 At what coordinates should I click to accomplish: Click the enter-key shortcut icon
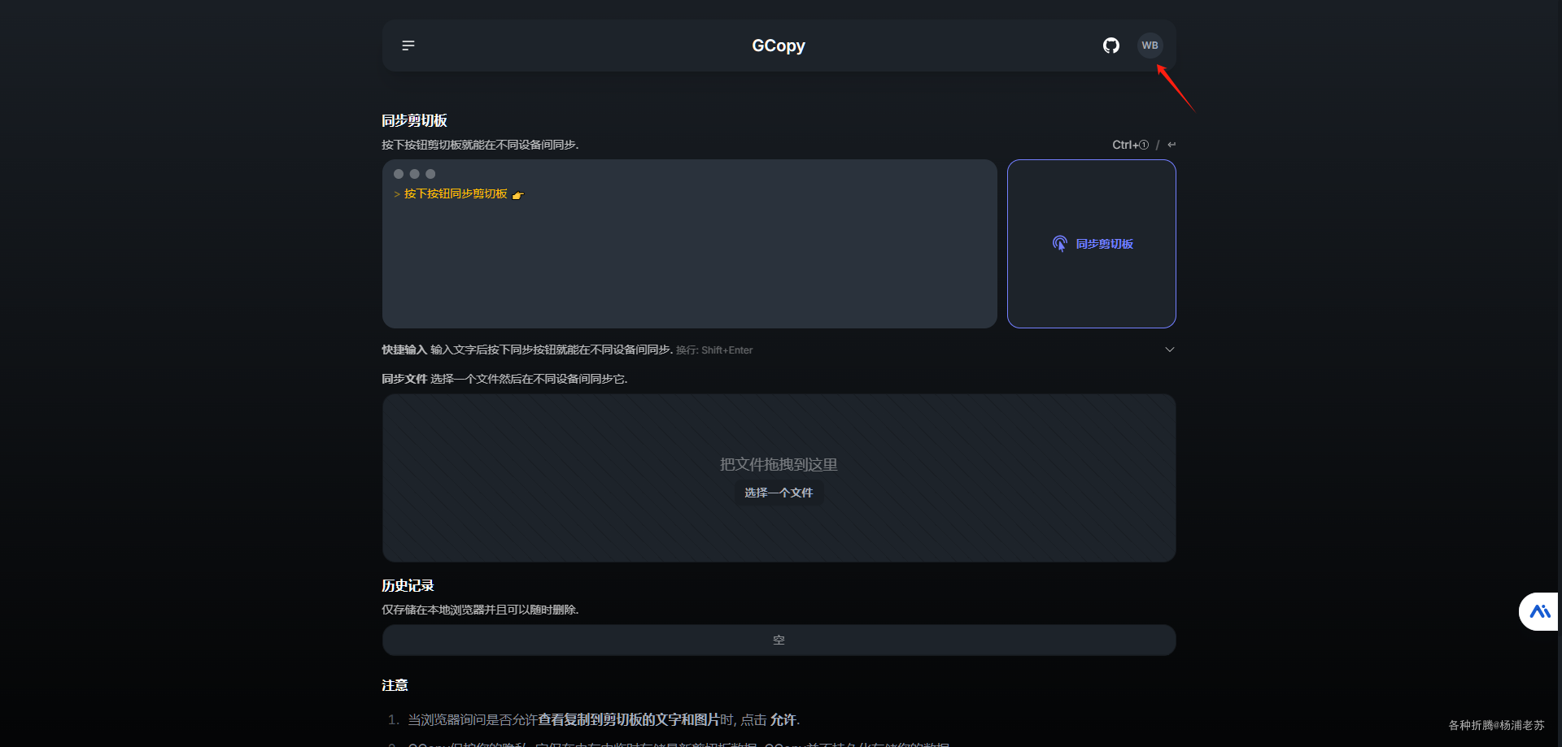point(1171,145)
